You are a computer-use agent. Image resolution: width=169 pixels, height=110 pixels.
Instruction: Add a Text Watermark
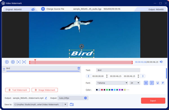tap(17, 90)
